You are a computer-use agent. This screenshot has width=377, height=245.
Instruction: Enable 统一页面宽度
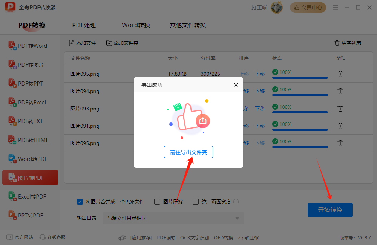[x=196, y=202]
